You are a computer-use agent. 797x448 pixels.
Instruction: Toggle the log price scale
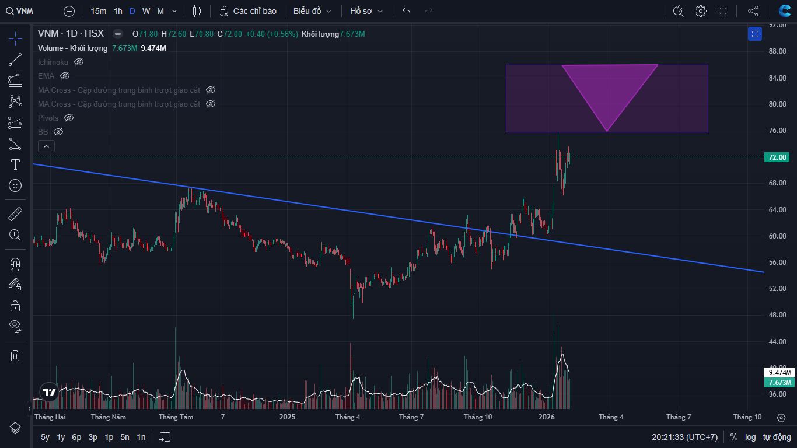pyautogui.click(x=750, y=437)
